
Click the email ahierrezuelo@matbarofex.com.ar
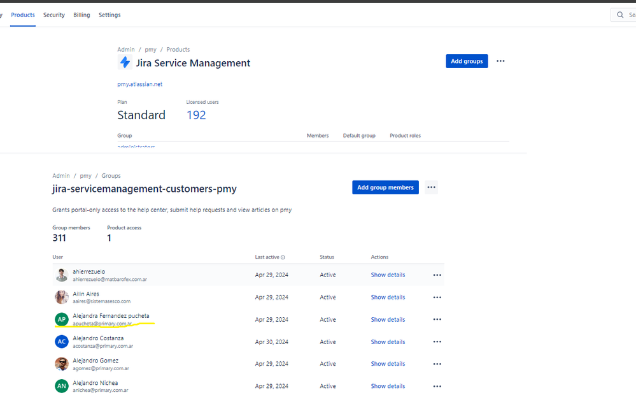point(110,279)
